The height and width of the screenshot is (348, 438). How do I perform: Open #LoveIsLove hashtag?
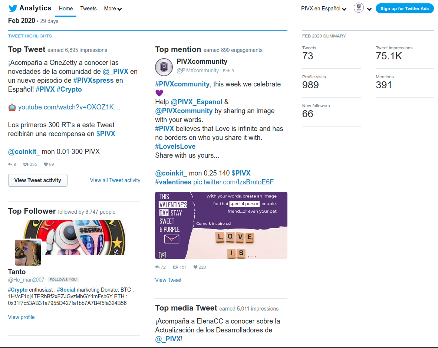tap(175, 147)
